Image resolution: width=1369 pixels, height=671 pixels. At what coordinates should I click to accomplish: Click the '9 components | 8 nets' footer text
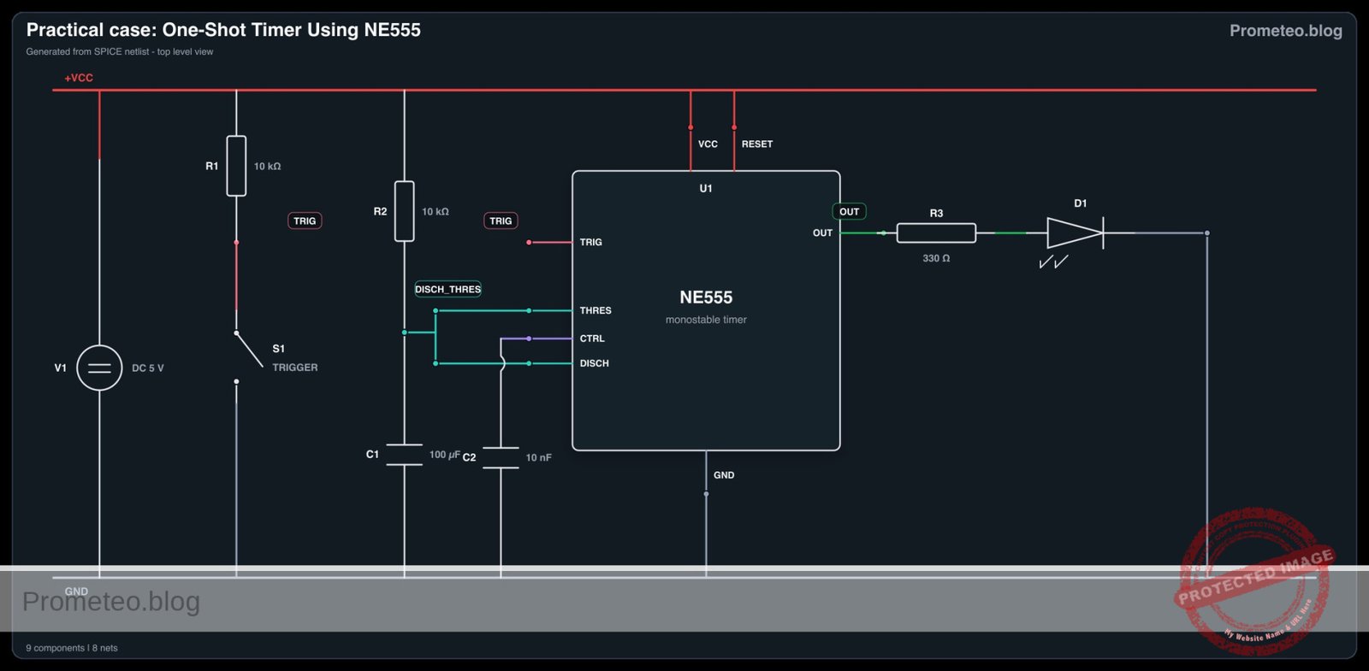(x=72, y=648)
